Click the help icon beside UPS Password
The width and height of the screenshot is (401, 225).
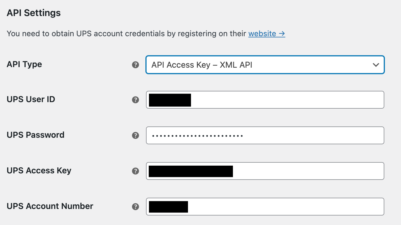136,135
